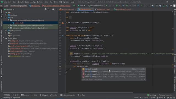Viewport: 176px width, 99px height.
Task: Click the onCreate override gutter icon
Action: (63, 35)
